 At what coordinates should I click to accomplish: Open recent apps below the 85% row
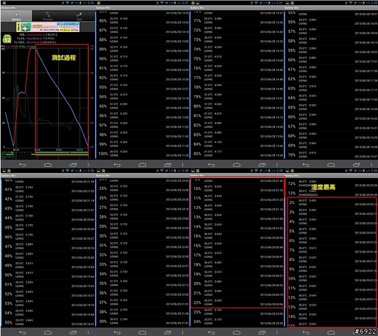tap(262, 165)
